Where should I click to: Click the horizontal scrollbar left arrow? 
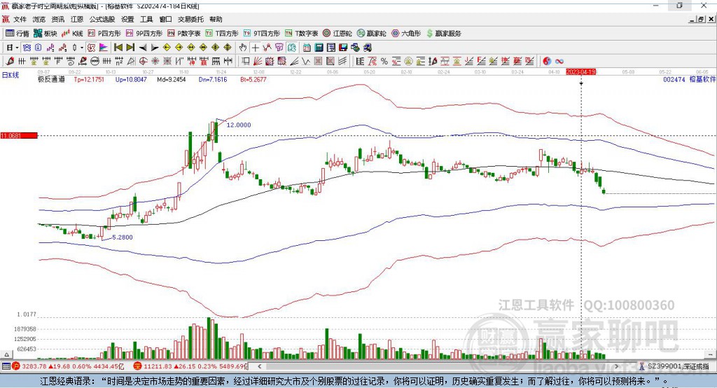click(x=260, y=366)
